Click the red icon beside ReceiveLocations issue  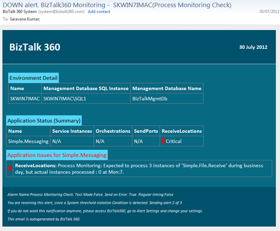pos(10,168)
